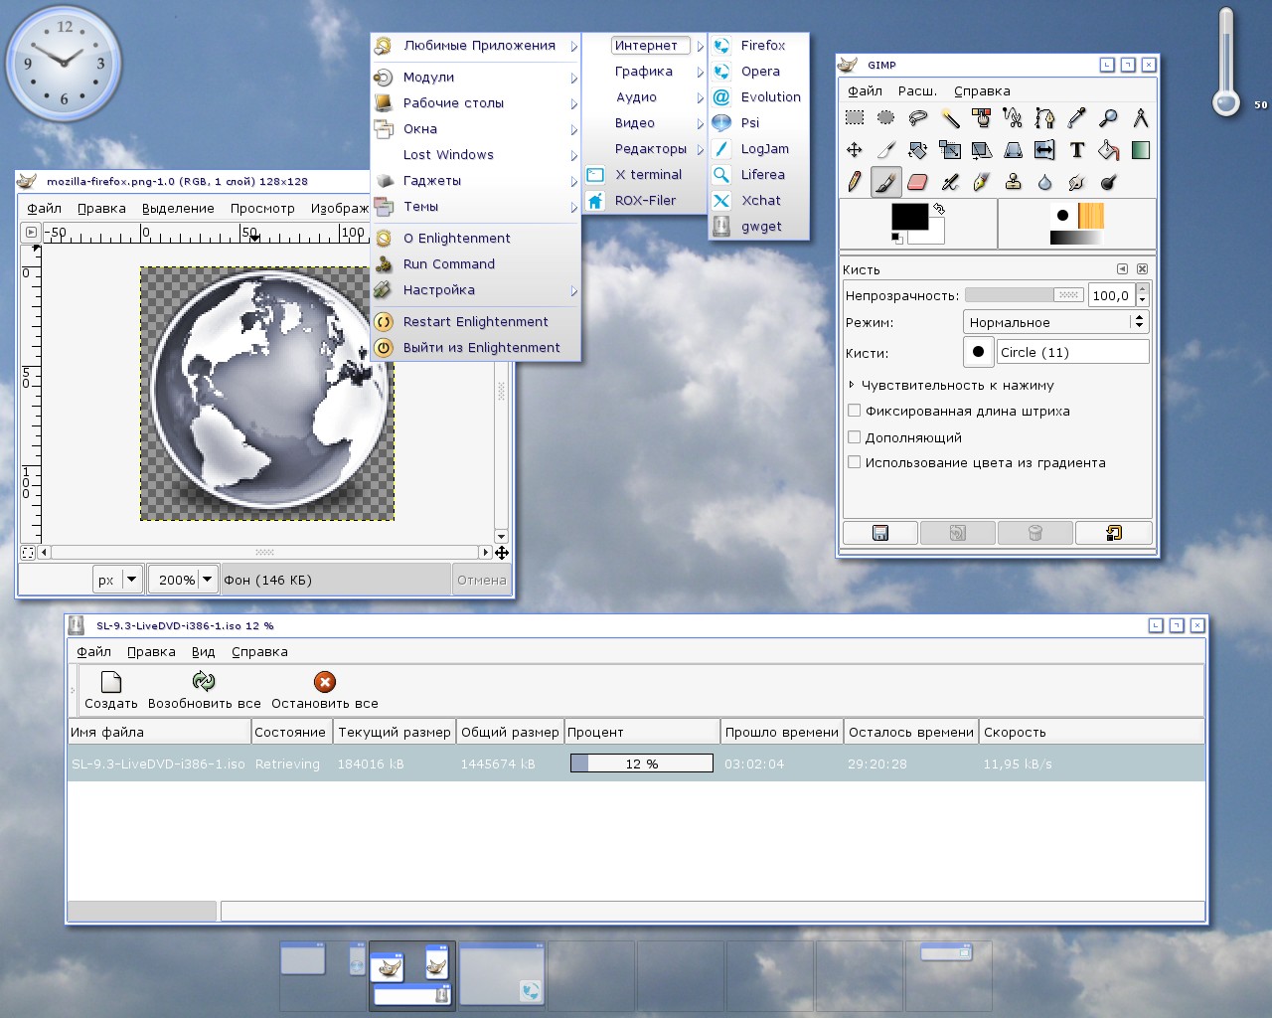The image size is (1272, 1018).
Task: Open the px units dropdown
Action: [x=116, y=580]
